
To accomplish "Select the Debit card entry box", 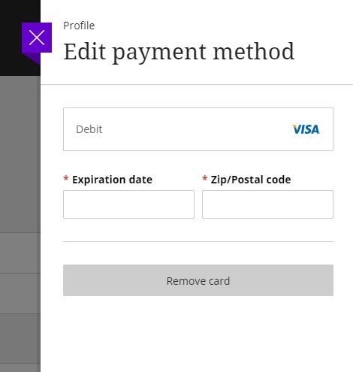I will pos(198,129).
